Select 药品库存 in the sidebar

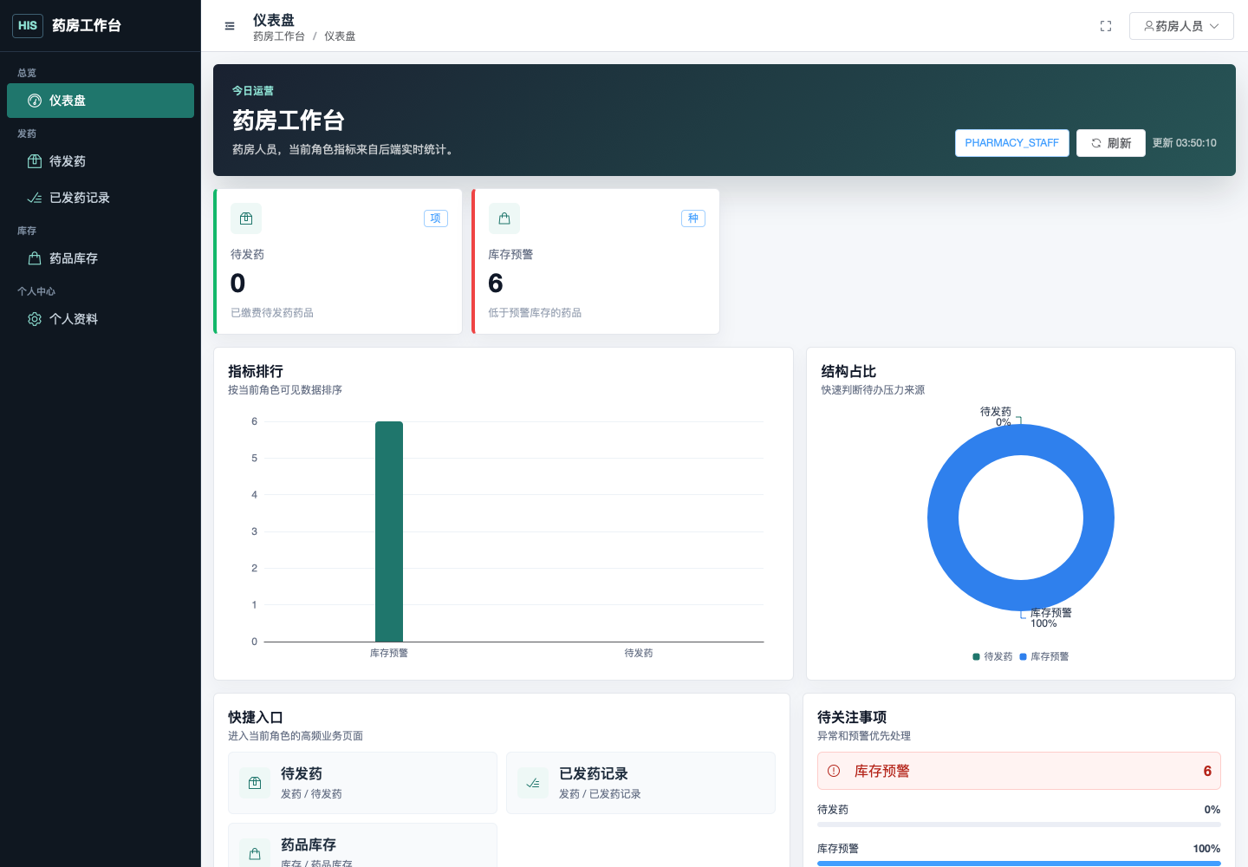point(101,258)
